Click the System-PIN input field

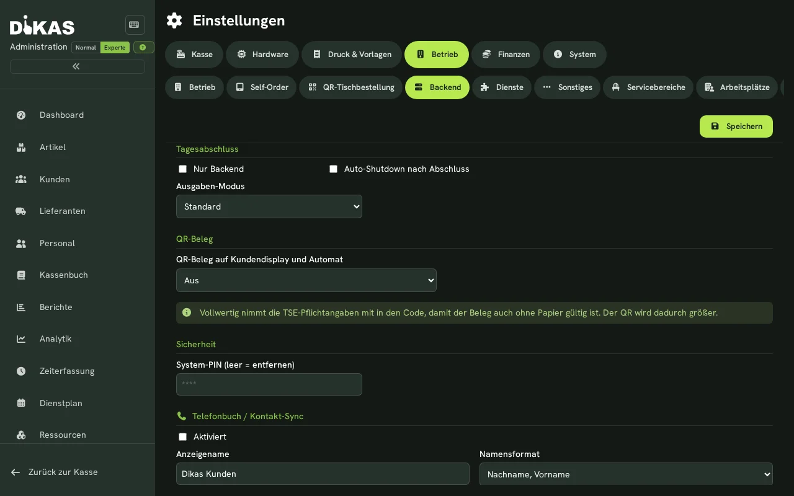tap(269, 384)
